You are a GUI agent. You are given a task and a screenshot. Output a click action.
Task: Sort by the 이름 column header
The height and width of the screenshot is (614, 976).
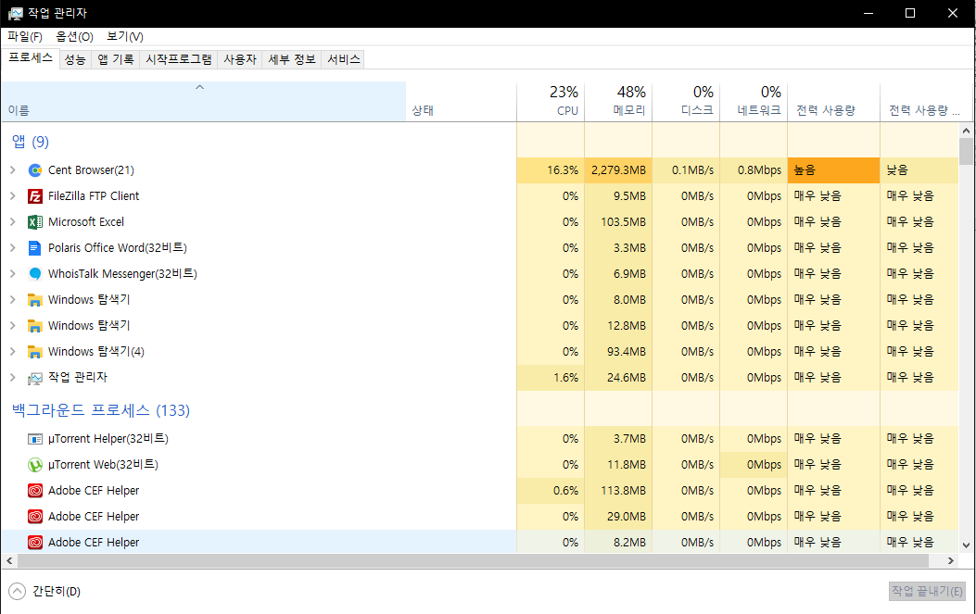click(204, 101)
